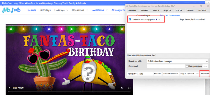Uncheck the fantastaco-starring-you file checkbox
Viewport: 210px width, 95px height.
(x=130, y=20)
